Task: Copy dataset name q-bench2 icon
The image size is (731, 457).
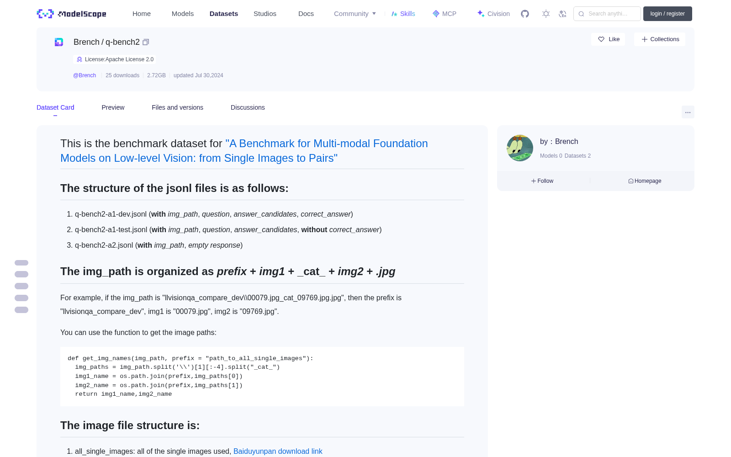Action: (x=146, y=42)
